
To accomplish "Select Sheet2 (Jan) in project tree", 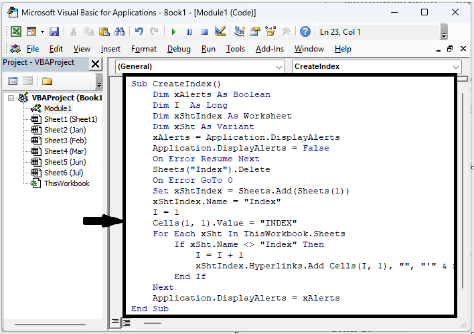I will 65,130.
